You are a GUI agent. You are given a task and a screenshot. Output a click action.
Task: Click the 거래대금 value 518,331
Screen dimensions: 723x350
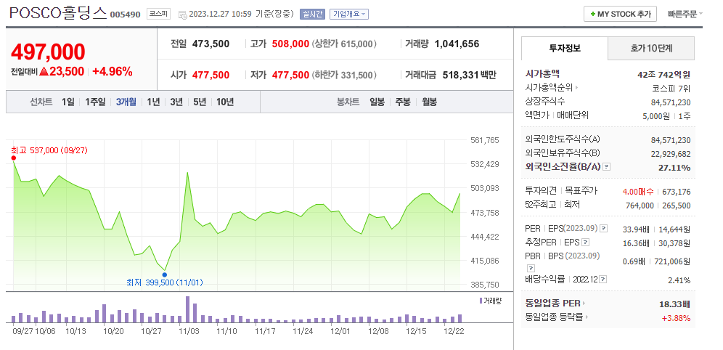point(461,76)
